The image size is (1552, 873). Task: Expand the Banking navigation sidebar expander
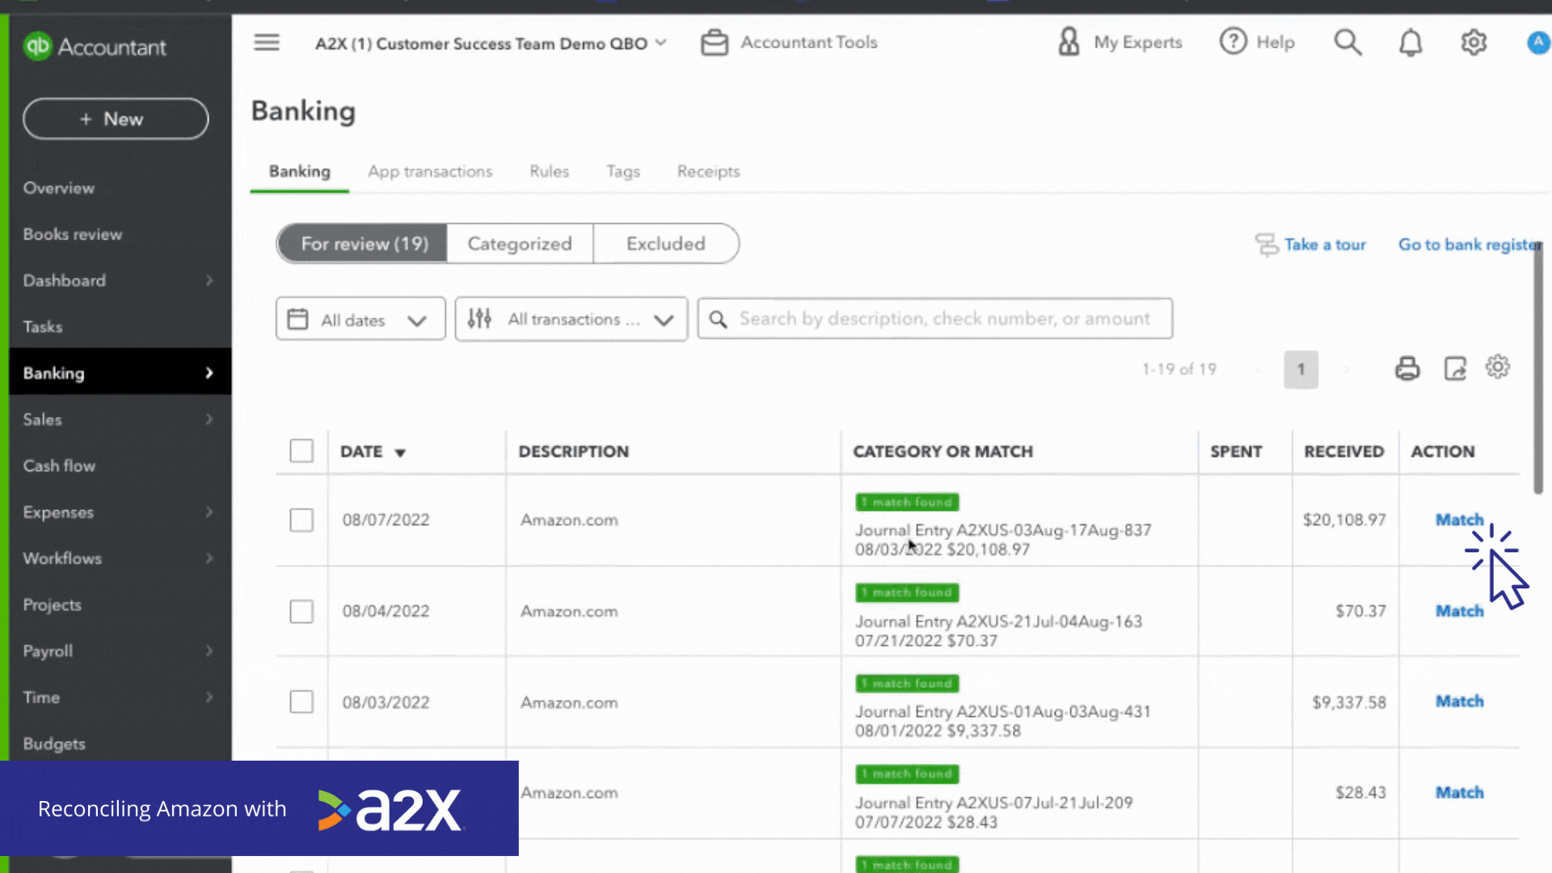210,373
